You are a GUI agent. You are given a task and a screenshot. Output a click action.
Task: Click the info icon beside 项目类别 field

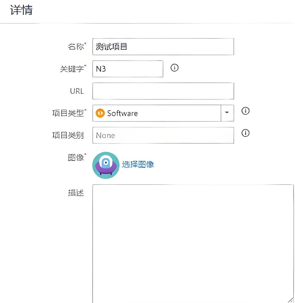245,133
